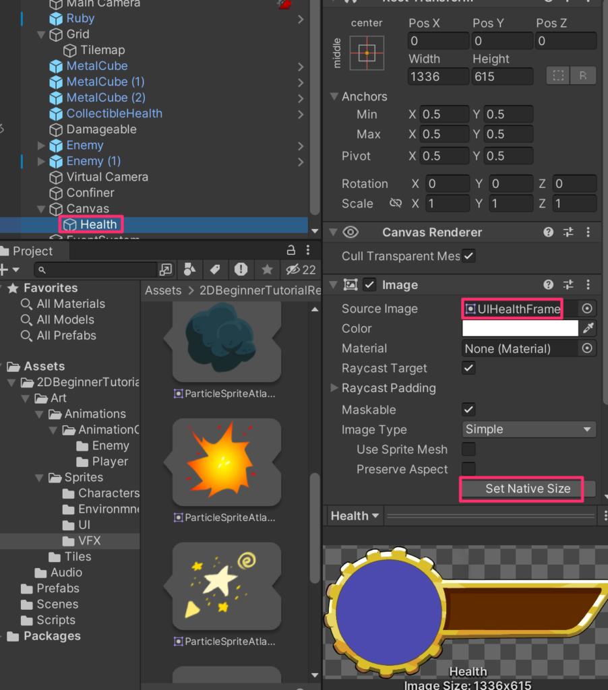The image size is (608, 690).
Task: Click the blueprint mode button beside Height
Action: pos(558,75)
